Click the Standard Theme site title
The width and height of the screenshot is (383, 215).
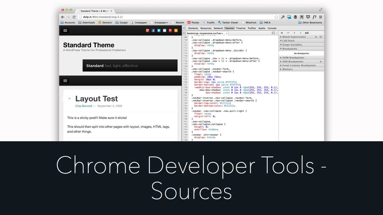click(x=89, y=45)
